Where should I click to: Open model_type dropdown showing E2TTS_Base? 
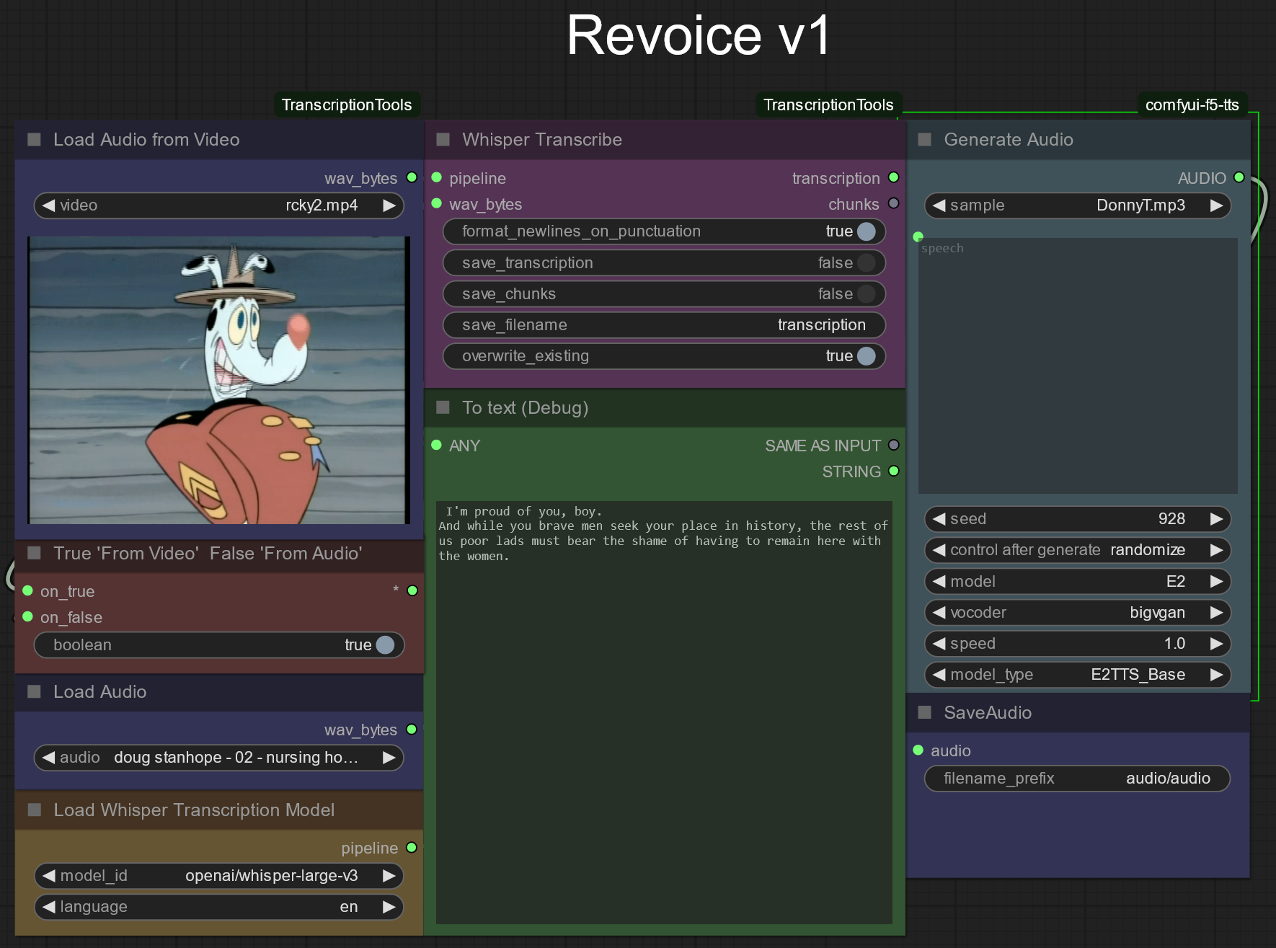point(1077,674)
